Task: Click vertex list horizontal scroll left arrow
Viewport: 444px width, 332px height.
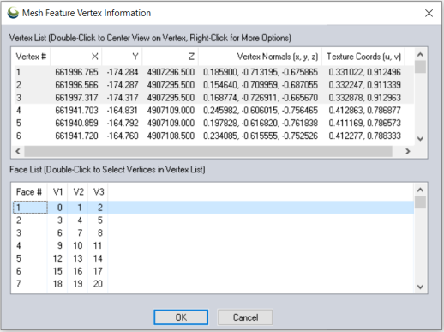Action: pyautogui.click(x=18, y=151)
